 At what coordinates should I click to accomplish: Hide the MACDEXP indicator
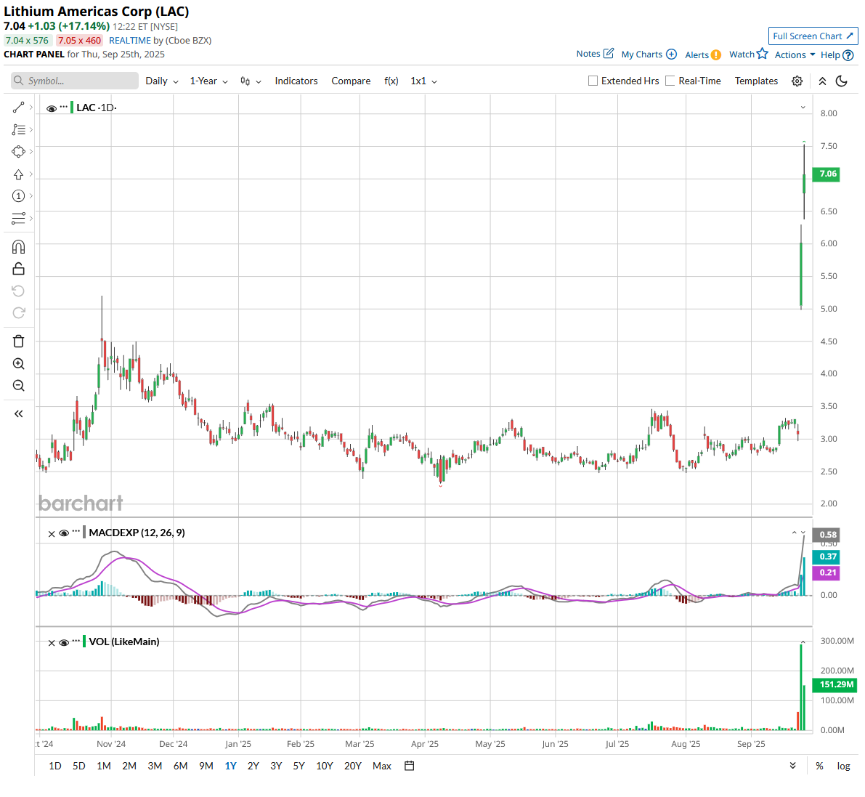coord(63,533)
